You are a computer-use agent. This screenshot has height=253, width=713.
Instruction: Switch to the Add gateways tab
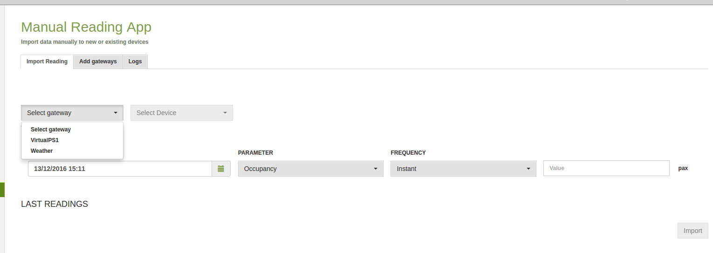(98, 62)
